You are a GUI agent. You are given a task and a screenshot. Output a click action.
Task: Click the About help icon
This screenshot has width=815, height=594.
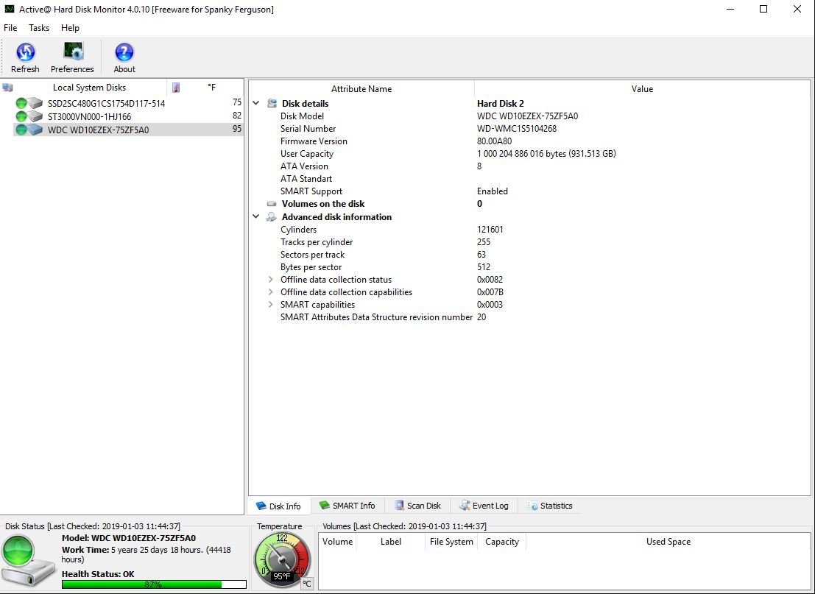coord(124,53)
